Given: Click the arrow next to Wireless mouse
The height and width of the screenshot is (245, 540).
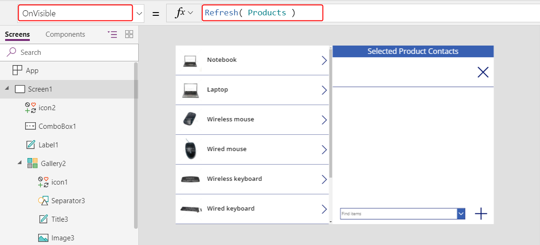Looking at the screenshot, I should pos(324,119).
